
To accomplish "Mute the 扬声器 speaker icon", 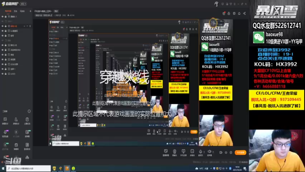I will (209, 152).
